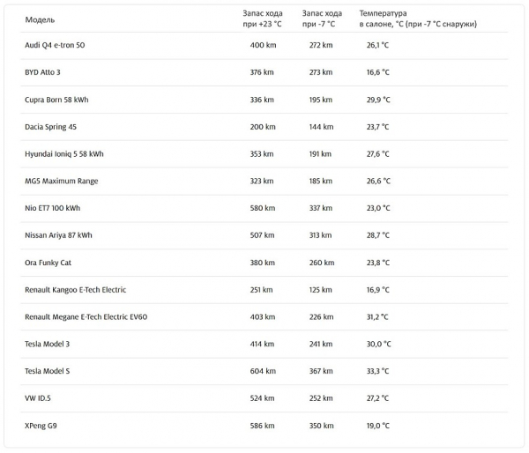Click the XPeng G9 350 km value

coord(322,426)
